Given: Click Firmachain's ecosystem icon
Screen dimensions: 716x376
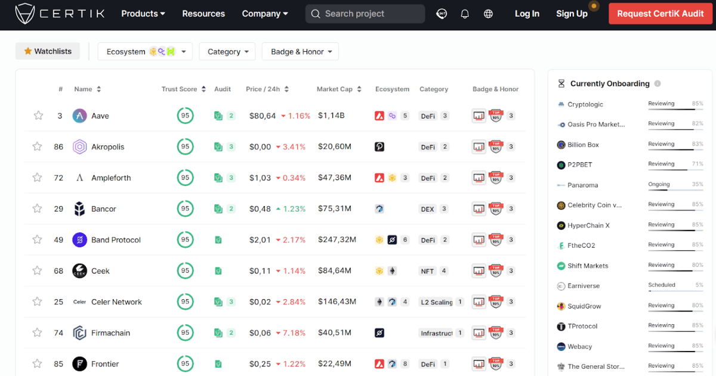Looking at the screenshot, I should pyautogui.click(x=379, y=333).
